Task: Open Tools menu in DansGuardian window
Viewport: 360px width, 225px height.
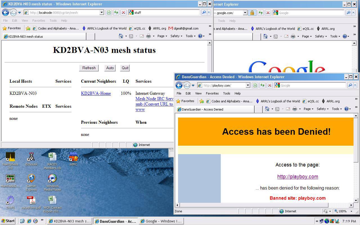Action: coord(227,93)
